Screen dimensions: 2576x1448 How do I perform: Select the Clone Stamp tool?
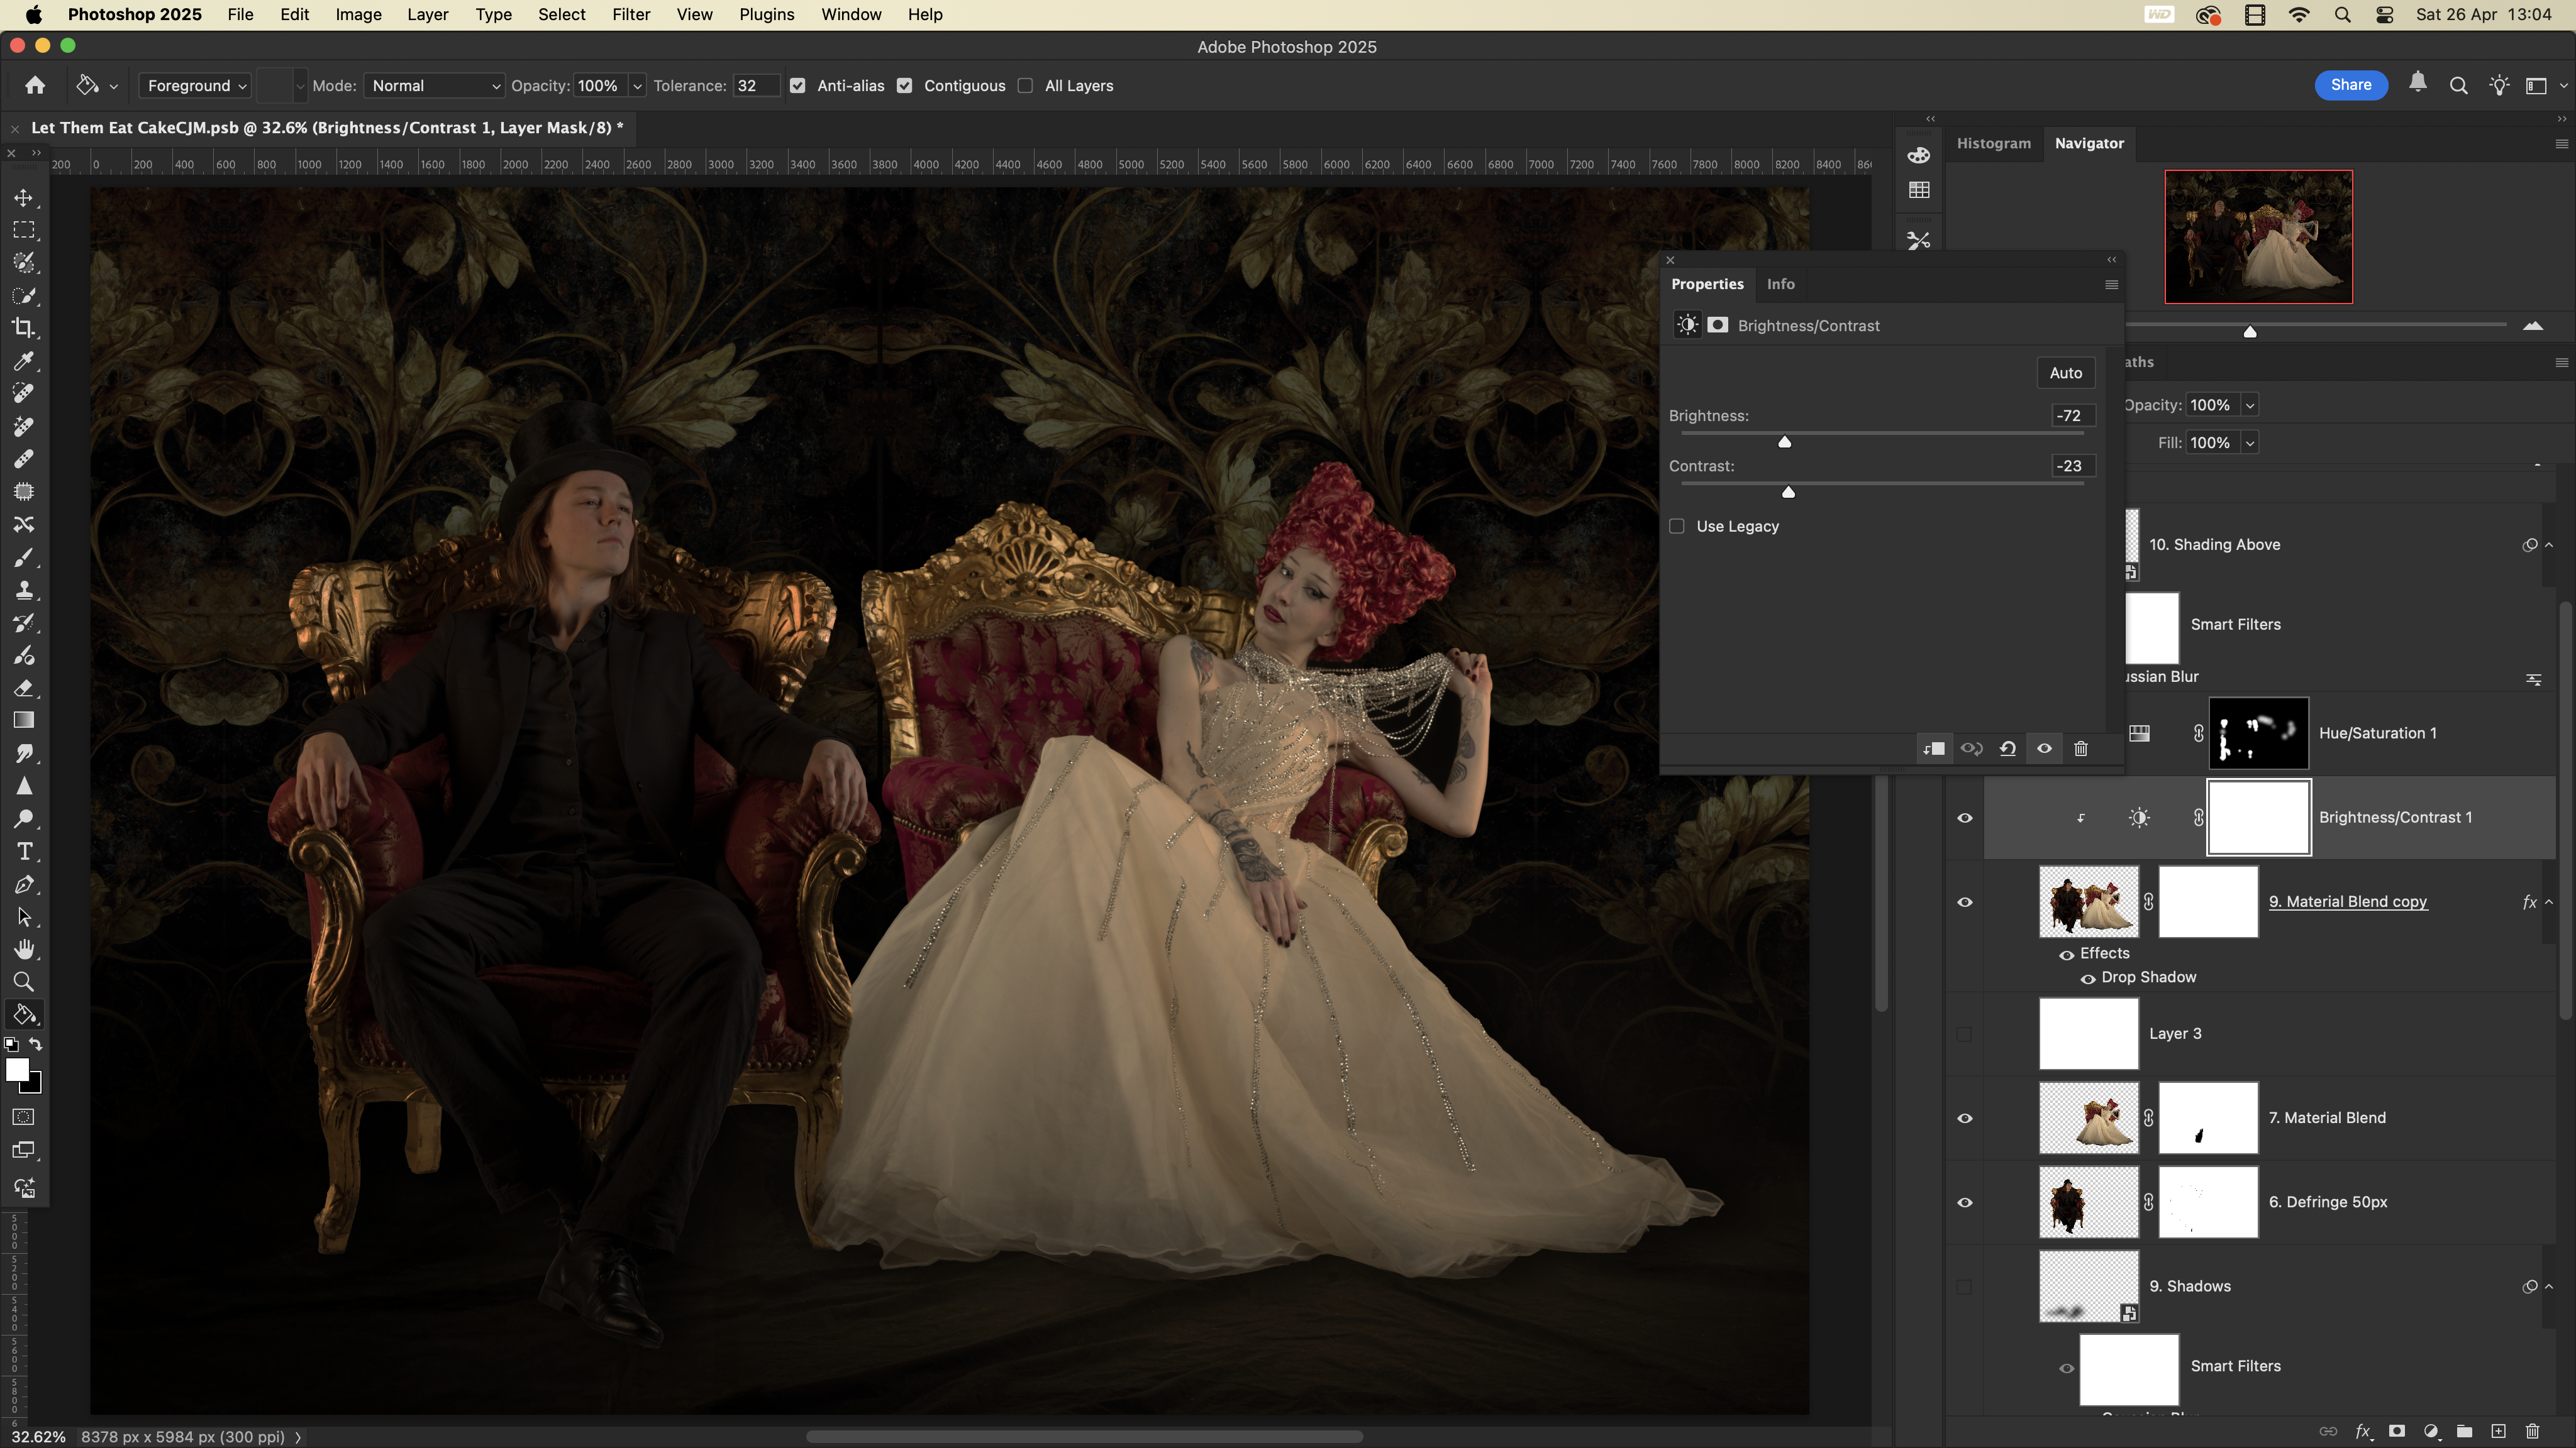click(24, 590)
